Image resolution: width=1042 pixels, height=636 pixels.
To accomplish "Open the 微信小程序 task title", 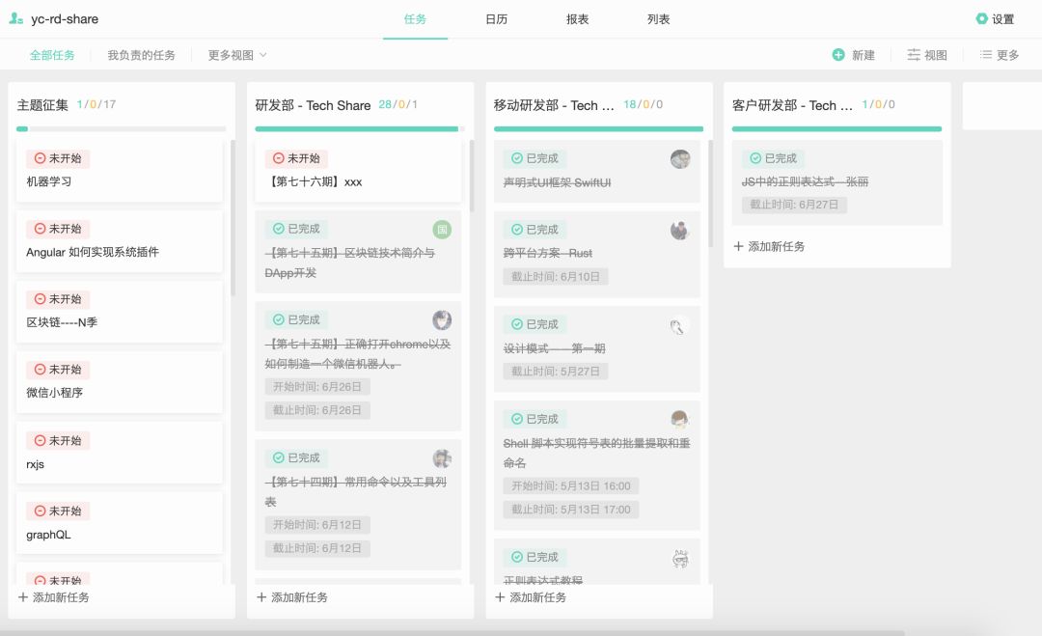I will click(x=54, y=393).
